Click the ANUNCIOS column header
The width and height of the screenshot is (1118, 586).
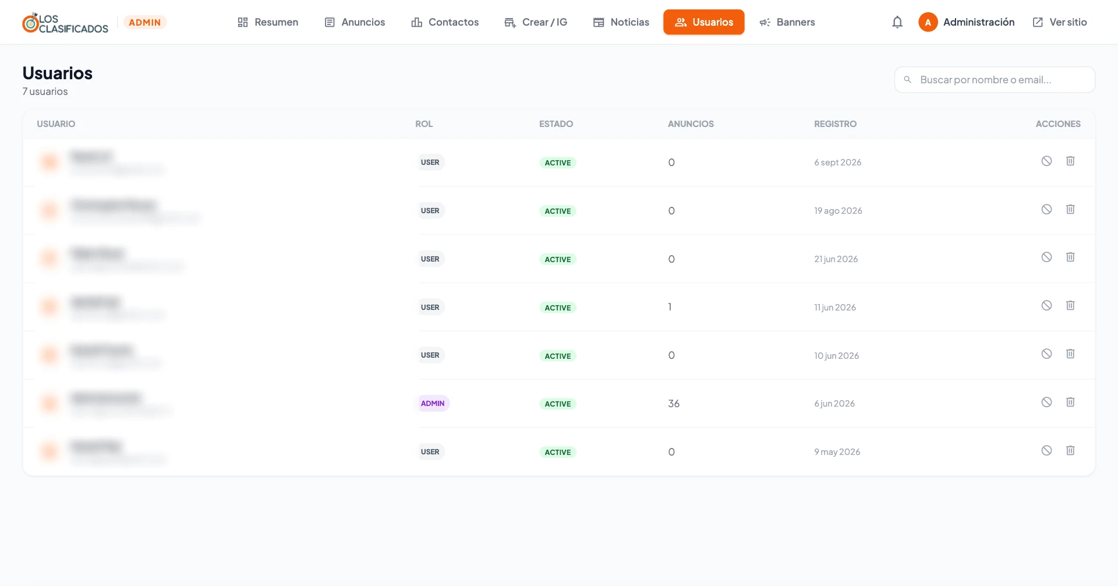[x=691, y=124]
